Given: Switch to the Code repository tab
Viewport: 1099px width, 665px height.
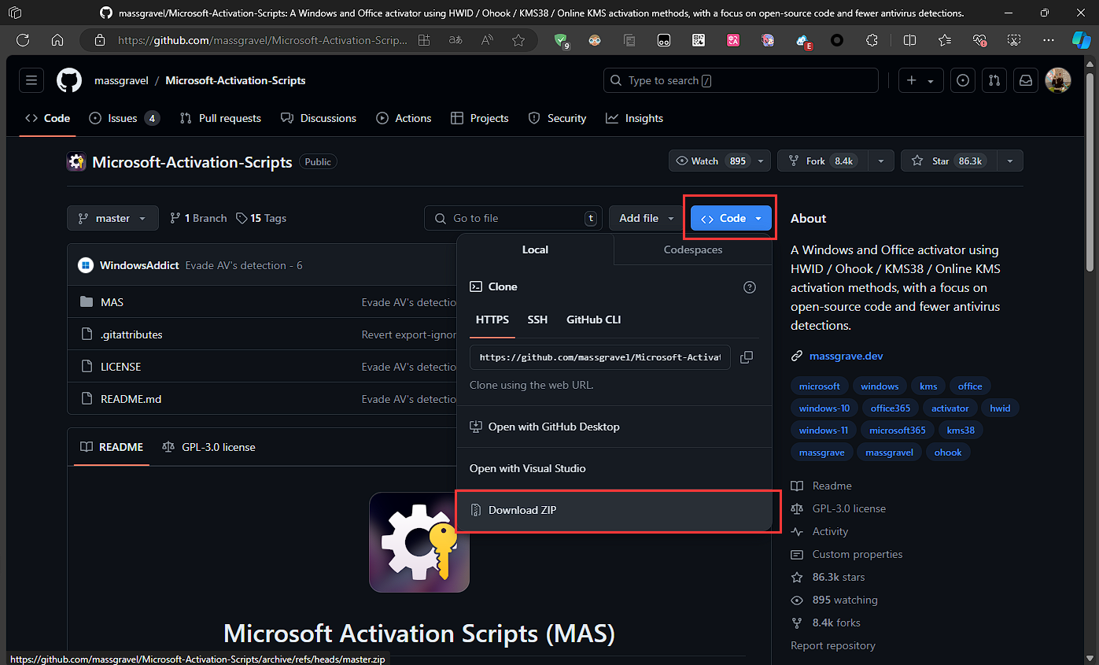Looking at the screenshot, I should (x=48, y=118).
